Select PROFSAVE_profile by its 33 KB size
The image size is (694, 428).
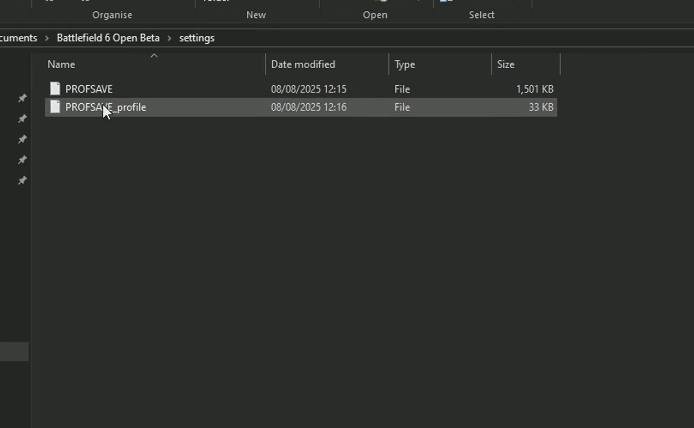coord(541,107)
